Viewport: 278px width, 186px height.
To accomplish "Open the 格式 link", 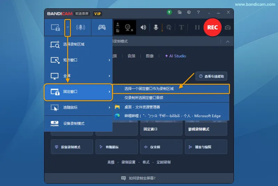I will tap(146, 162).
